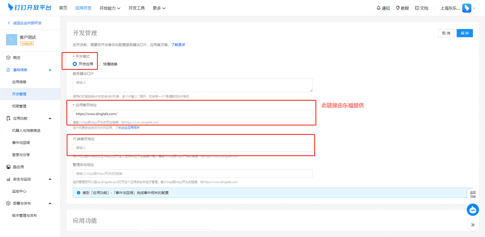The width and height of the screenshot is (485, 237).
Task: Open the 文档 documentation icon link
Action: pyautogui.click(x=422, y=8)
